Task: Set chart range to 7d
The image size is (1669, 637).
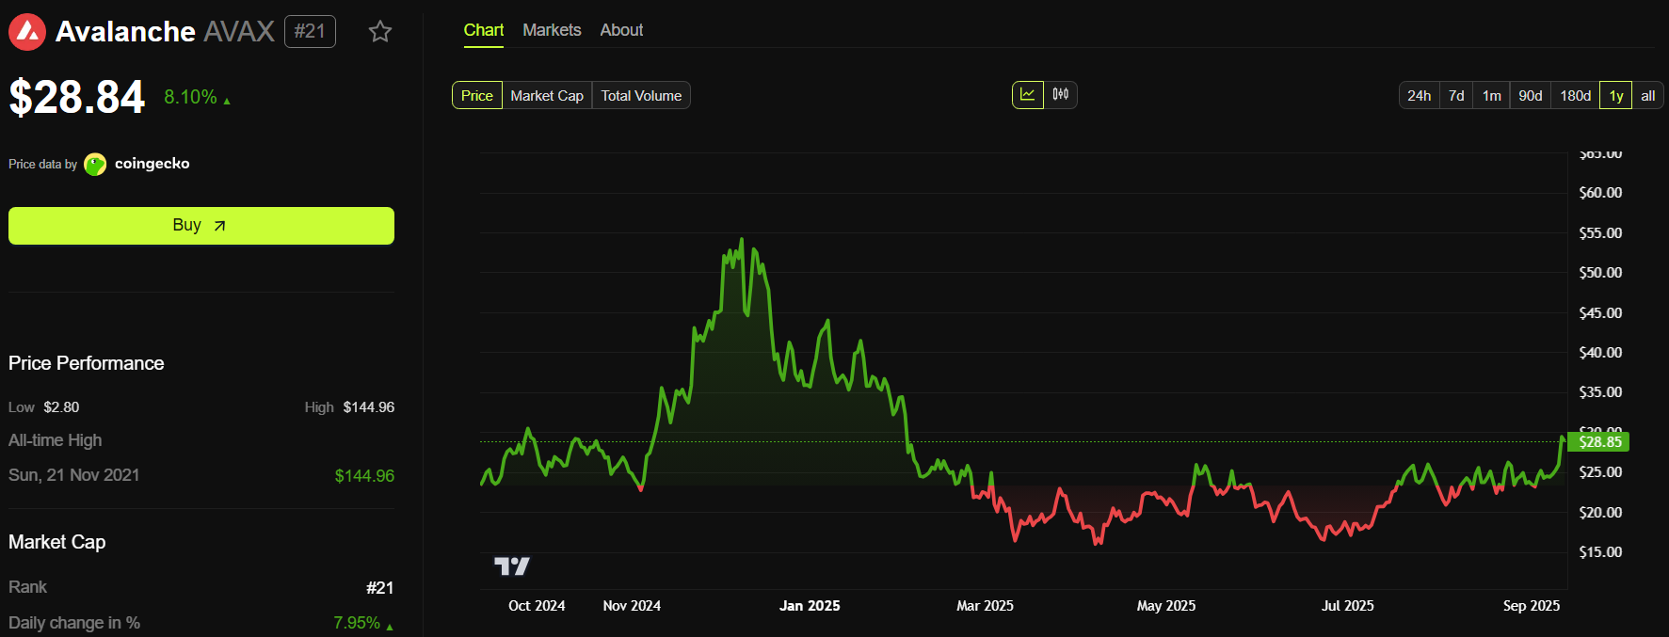Action: [x=1456, y=96]
